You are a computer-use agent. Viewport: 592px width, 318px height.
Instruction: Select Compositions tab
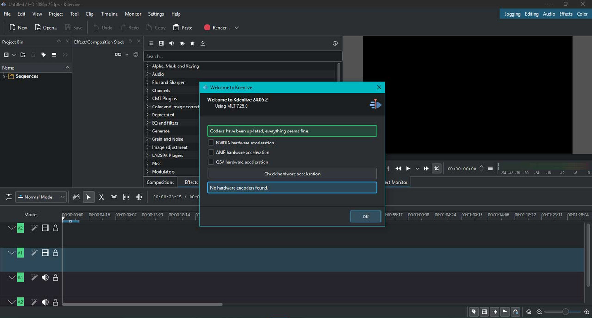click(160, 182)
